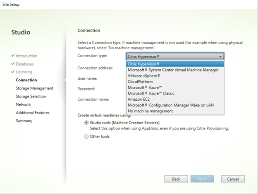This screenshot has height=194, width=258.
Task: Open the Summary step
Action: [24, 121]
